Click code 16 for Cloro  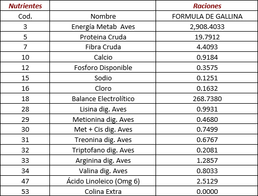[25, 88]
